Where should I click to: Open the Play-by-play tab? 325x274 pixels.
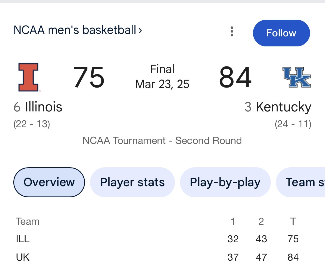(225, 182)
